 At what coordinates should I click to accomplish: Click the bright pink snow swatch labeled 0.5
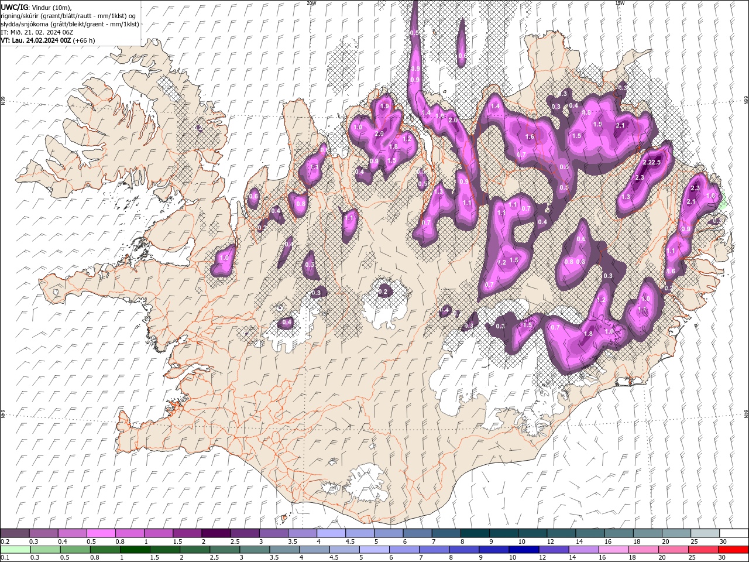[x=101, y=533]
